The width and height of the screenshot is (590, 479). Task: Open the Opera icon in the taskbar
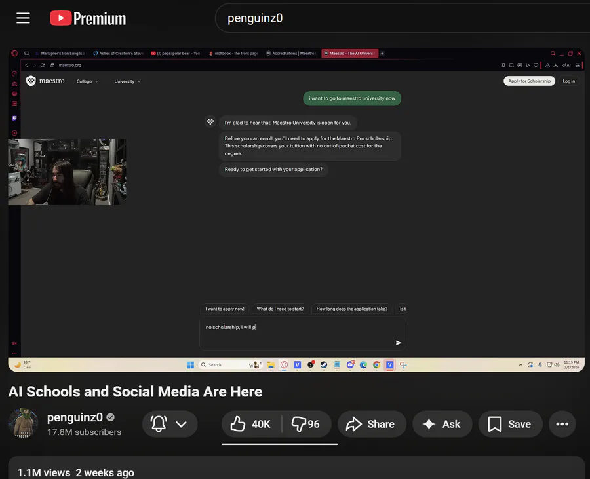coord(284,365)
